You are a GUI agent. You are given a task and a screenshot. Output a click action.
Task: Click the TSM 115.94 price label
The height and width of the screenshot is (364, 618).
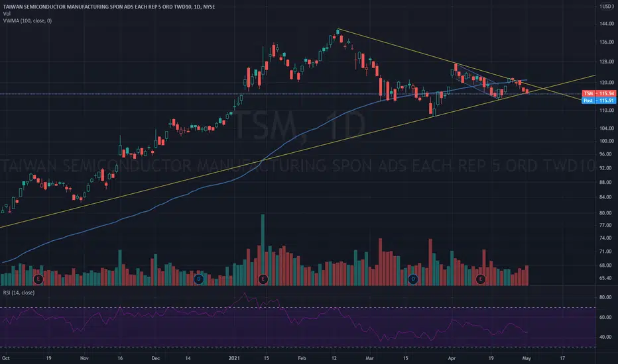tap(599, 94)
